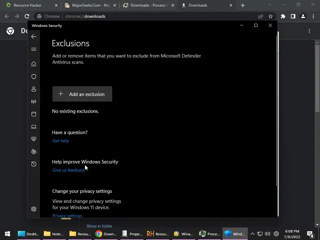The width and height of the screenshot is (320, 240).
Task: Open the Windows Start menu
Action: [7, 234]
